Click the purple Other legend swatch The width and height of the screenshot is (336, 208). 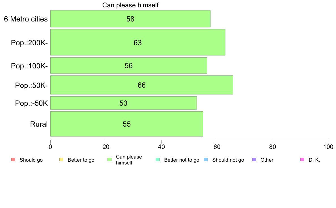pyautogui.click(x=254, y=160)
